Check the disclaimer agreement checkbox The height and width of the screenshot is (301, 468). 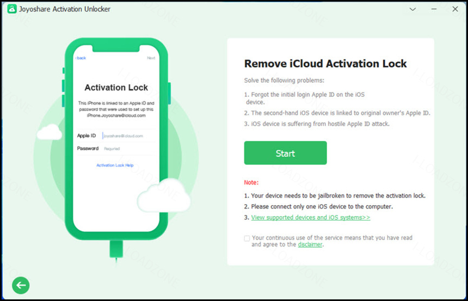click(247, 238)
